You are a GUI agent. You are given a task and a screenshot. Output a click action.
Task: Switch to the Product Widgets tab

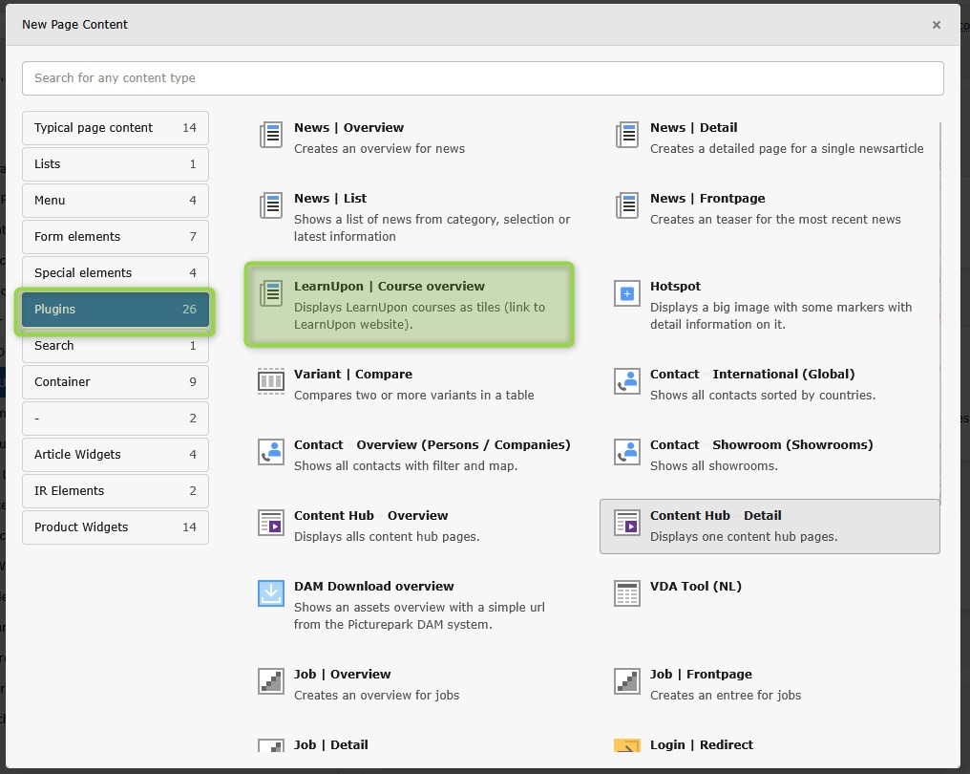click(116, 527)
